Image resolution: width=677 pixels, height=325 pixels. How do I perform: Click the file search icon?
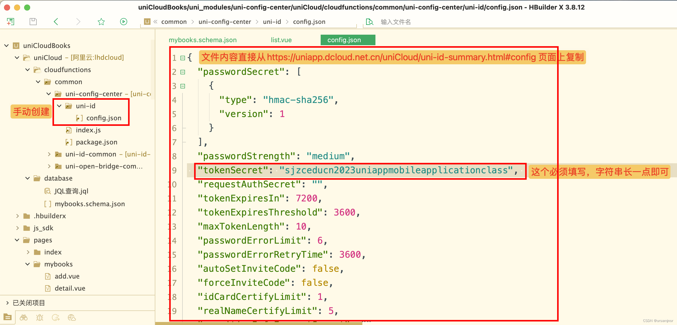pyautogui.click(x=369, y=22)
